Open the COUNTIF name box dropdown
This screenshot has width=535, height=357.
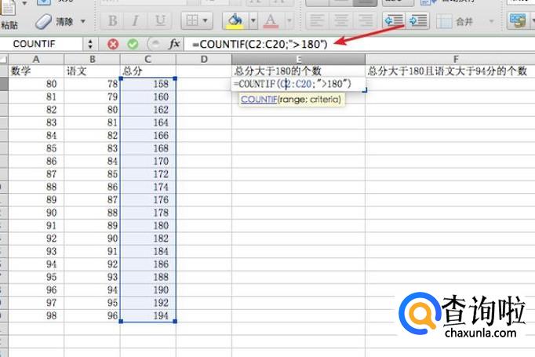coord(89,44)
